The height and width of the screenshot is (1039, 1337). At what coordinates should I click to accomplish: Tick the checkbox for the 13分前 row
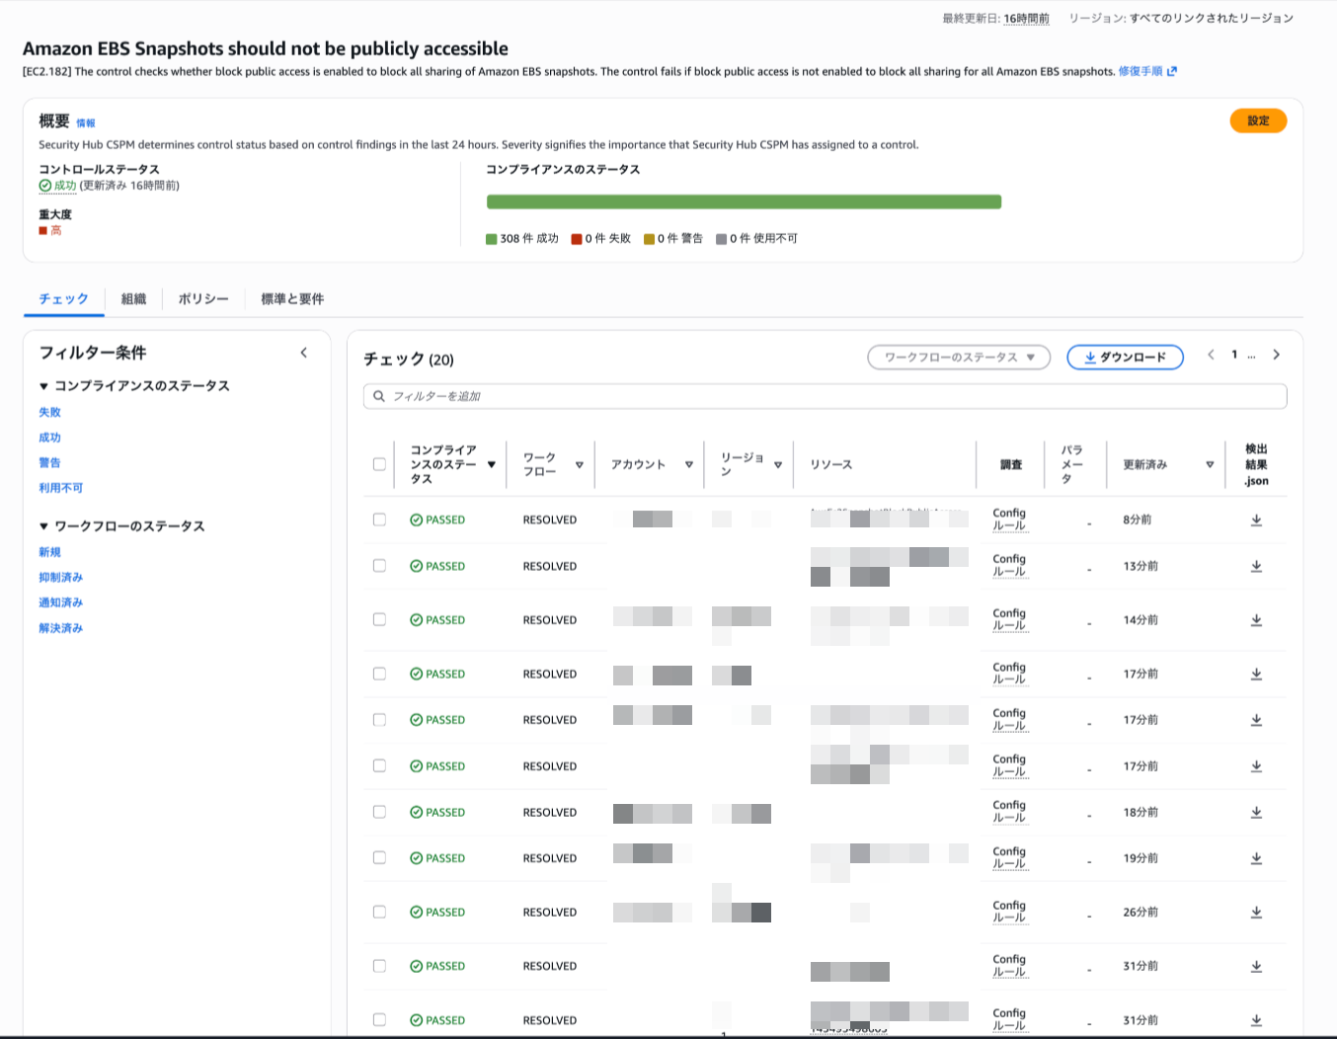pyautogui.click(x=379, y=566)
